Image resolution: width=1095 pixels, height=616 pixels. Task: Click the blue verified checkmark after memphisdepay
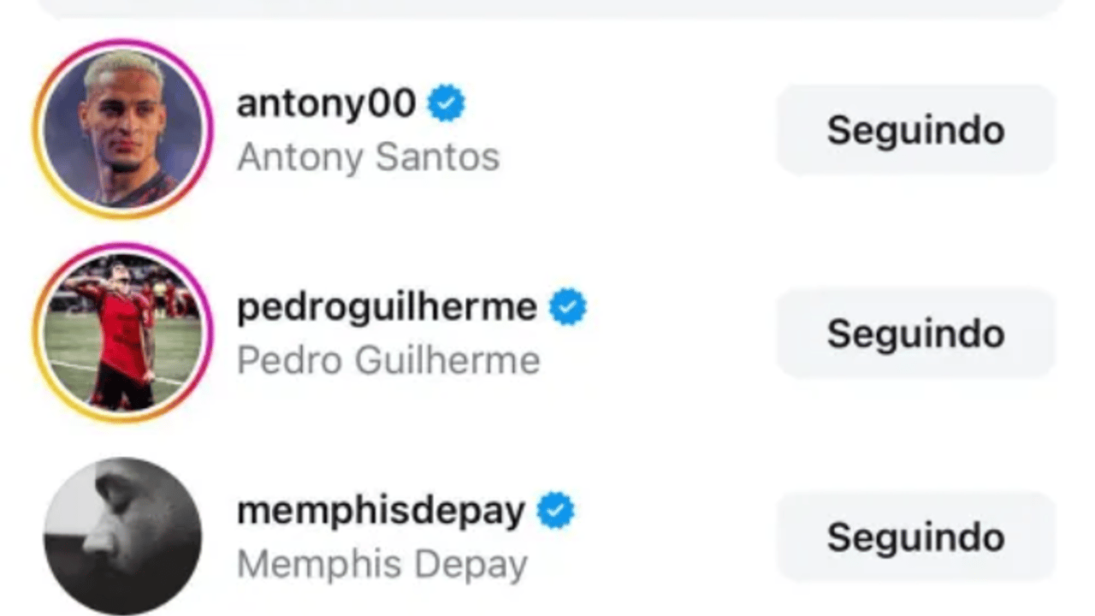pyautogui.click(x=555, y=510)
